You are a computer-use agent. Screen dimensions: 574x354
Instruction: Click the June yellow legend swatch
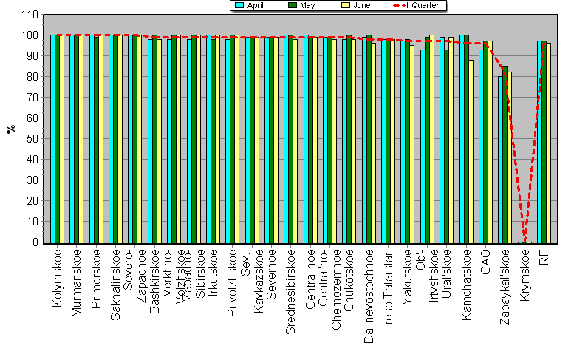tap(346, 5)
